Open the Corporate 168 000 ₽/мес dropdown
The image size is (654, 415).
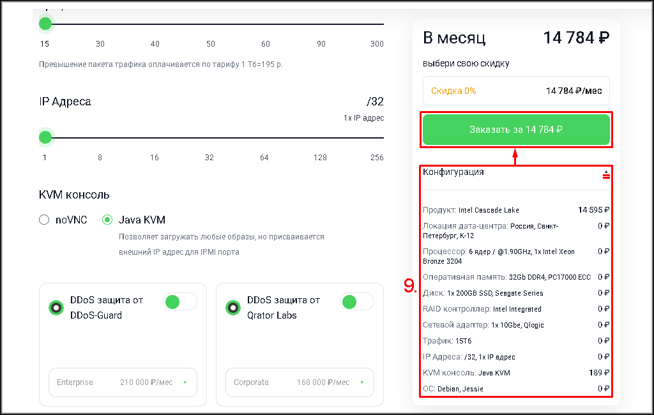coord(300,382)
